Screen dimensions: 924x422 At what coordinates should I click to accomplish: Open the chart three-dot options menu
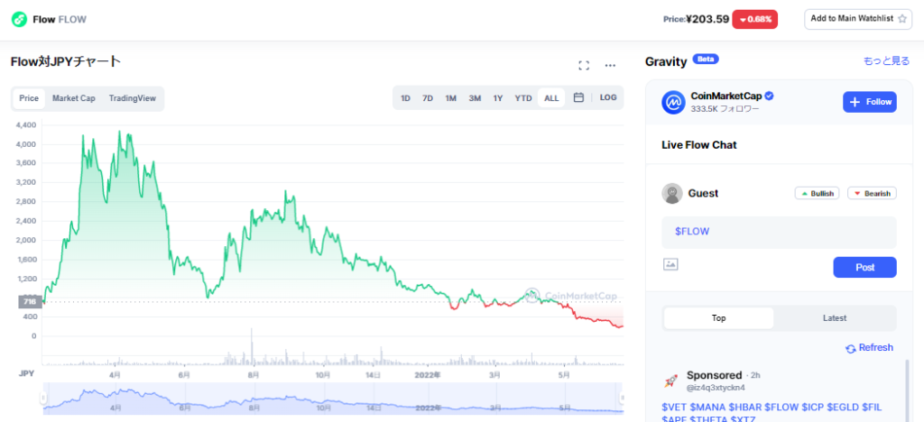pyautogui.click(x=610, y=65)
